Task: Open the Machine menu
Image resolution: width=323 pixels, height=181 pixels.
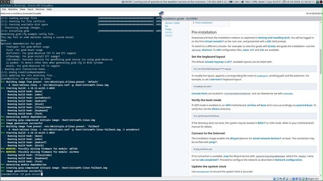Action: (13, 9)
